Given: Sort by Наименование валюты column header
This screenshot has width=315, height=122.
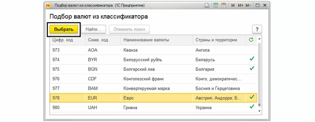Looking at the screenshot, I should [157, 40].
